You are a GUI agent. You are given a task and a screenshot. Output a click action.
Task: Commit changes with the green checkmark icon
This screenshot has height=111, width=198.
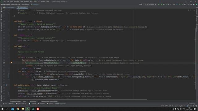(x=180, y=4)
